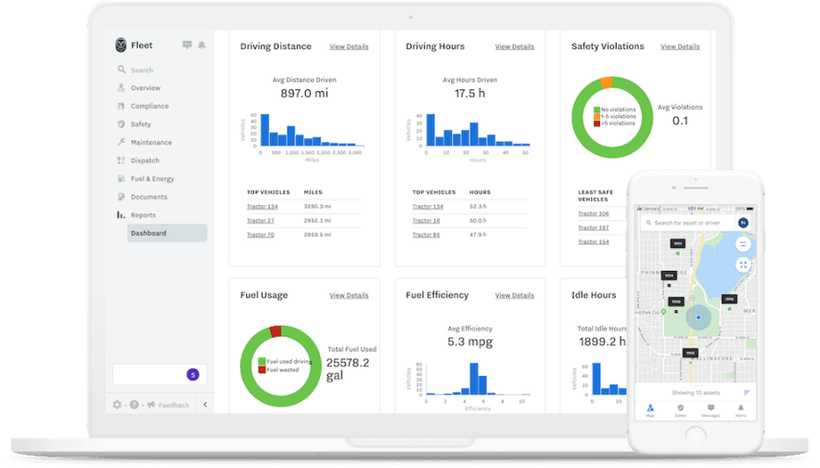This screenshot has height=468, width=820.
Task: Click the help question mark icon
Action: [x=134, y=405]
